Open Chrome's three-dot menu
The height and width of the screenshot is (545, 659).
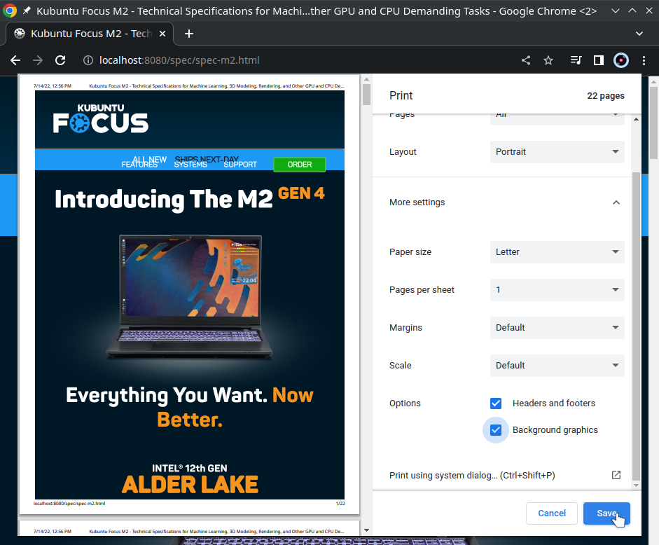tap(644, 60)
